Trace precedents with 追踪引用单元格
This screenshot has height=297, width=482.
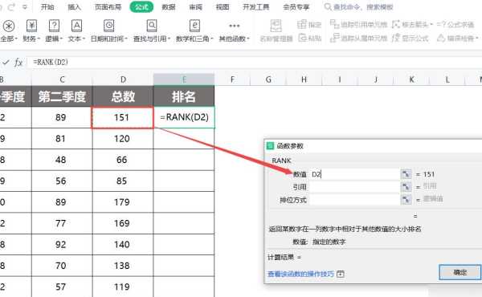point(358,24)
